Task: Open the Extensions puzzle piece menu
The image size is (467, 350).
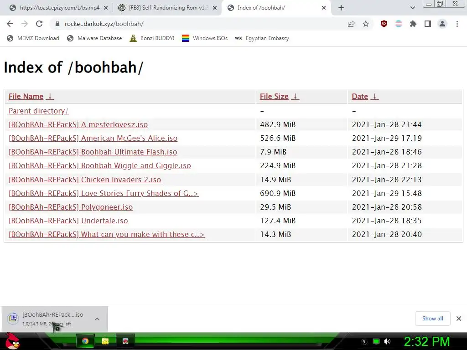Action: (x=413, y=24)
